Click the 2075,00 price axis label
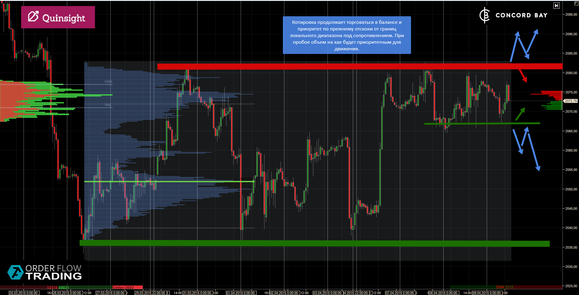Screen dimensions: 579x295 571,92
